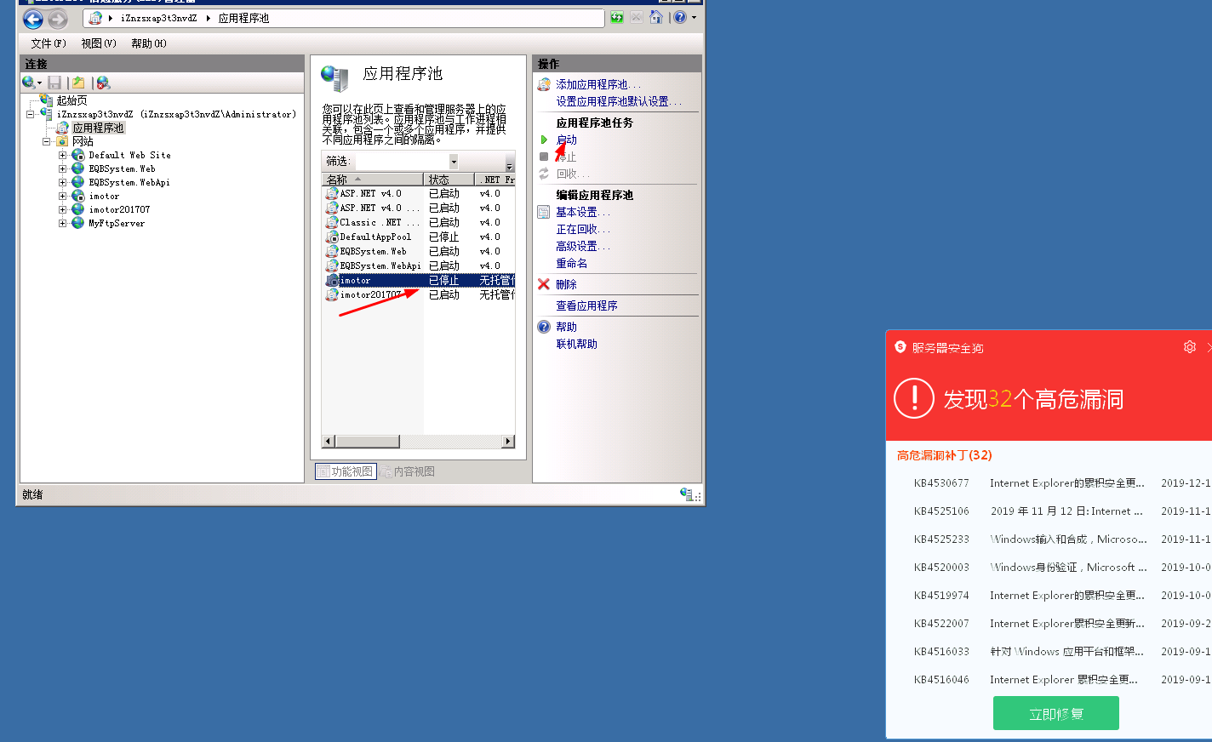Collapse the 网站 (Sites) tree node
The image size is (1212, 742).
point(47,141)
